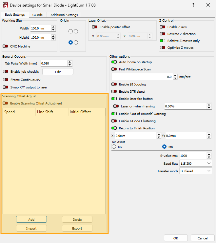Image resolution: width=216 pixels, height=243 pixels.
Task: Open the Transfer mode dropdown
Action: 196,171
